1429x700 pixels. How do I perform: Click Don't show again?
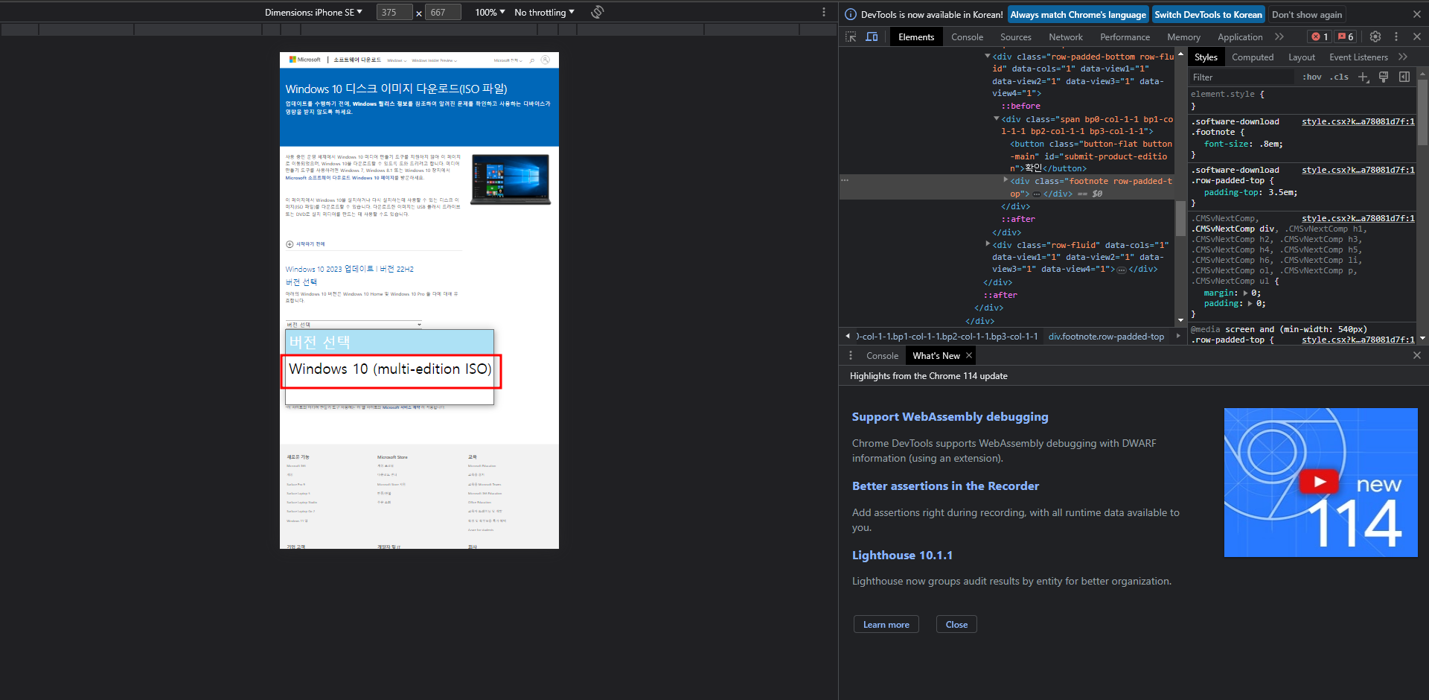[1307, 14]
